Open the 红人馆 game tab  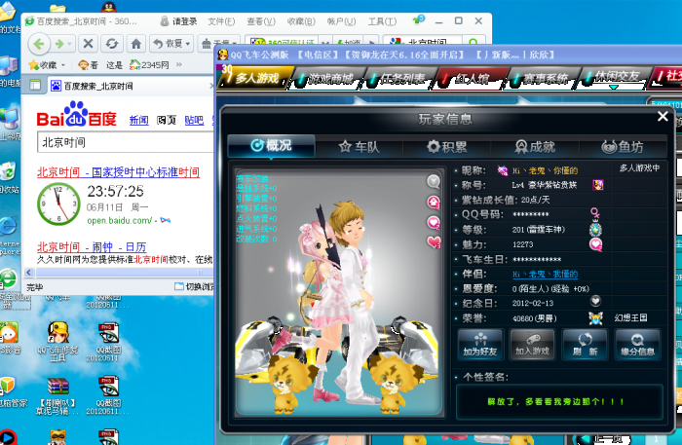point(470,79)
